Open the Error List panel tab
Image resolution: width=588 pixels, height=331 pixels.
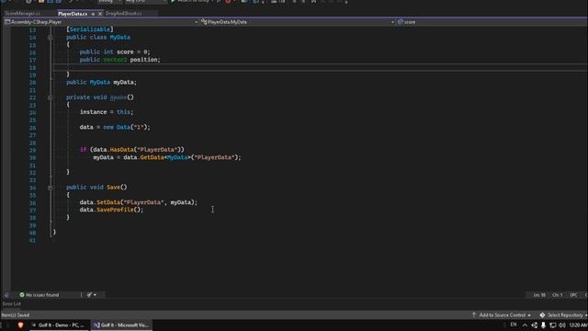pos(12,304)
